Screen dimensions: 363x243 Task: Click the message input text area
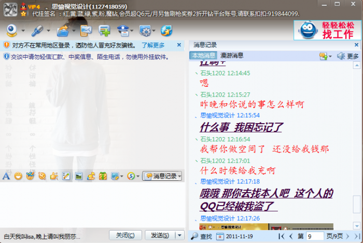click(92, 205)
